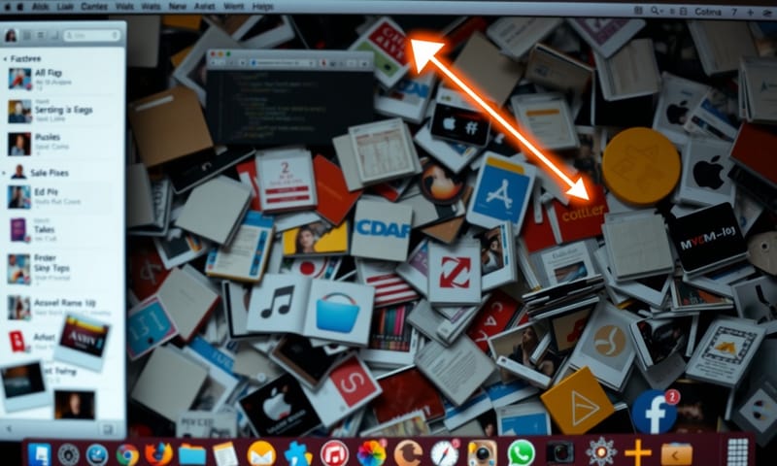
Task: Click the music note tile on the desktop
Action: [x=277, y=303]
